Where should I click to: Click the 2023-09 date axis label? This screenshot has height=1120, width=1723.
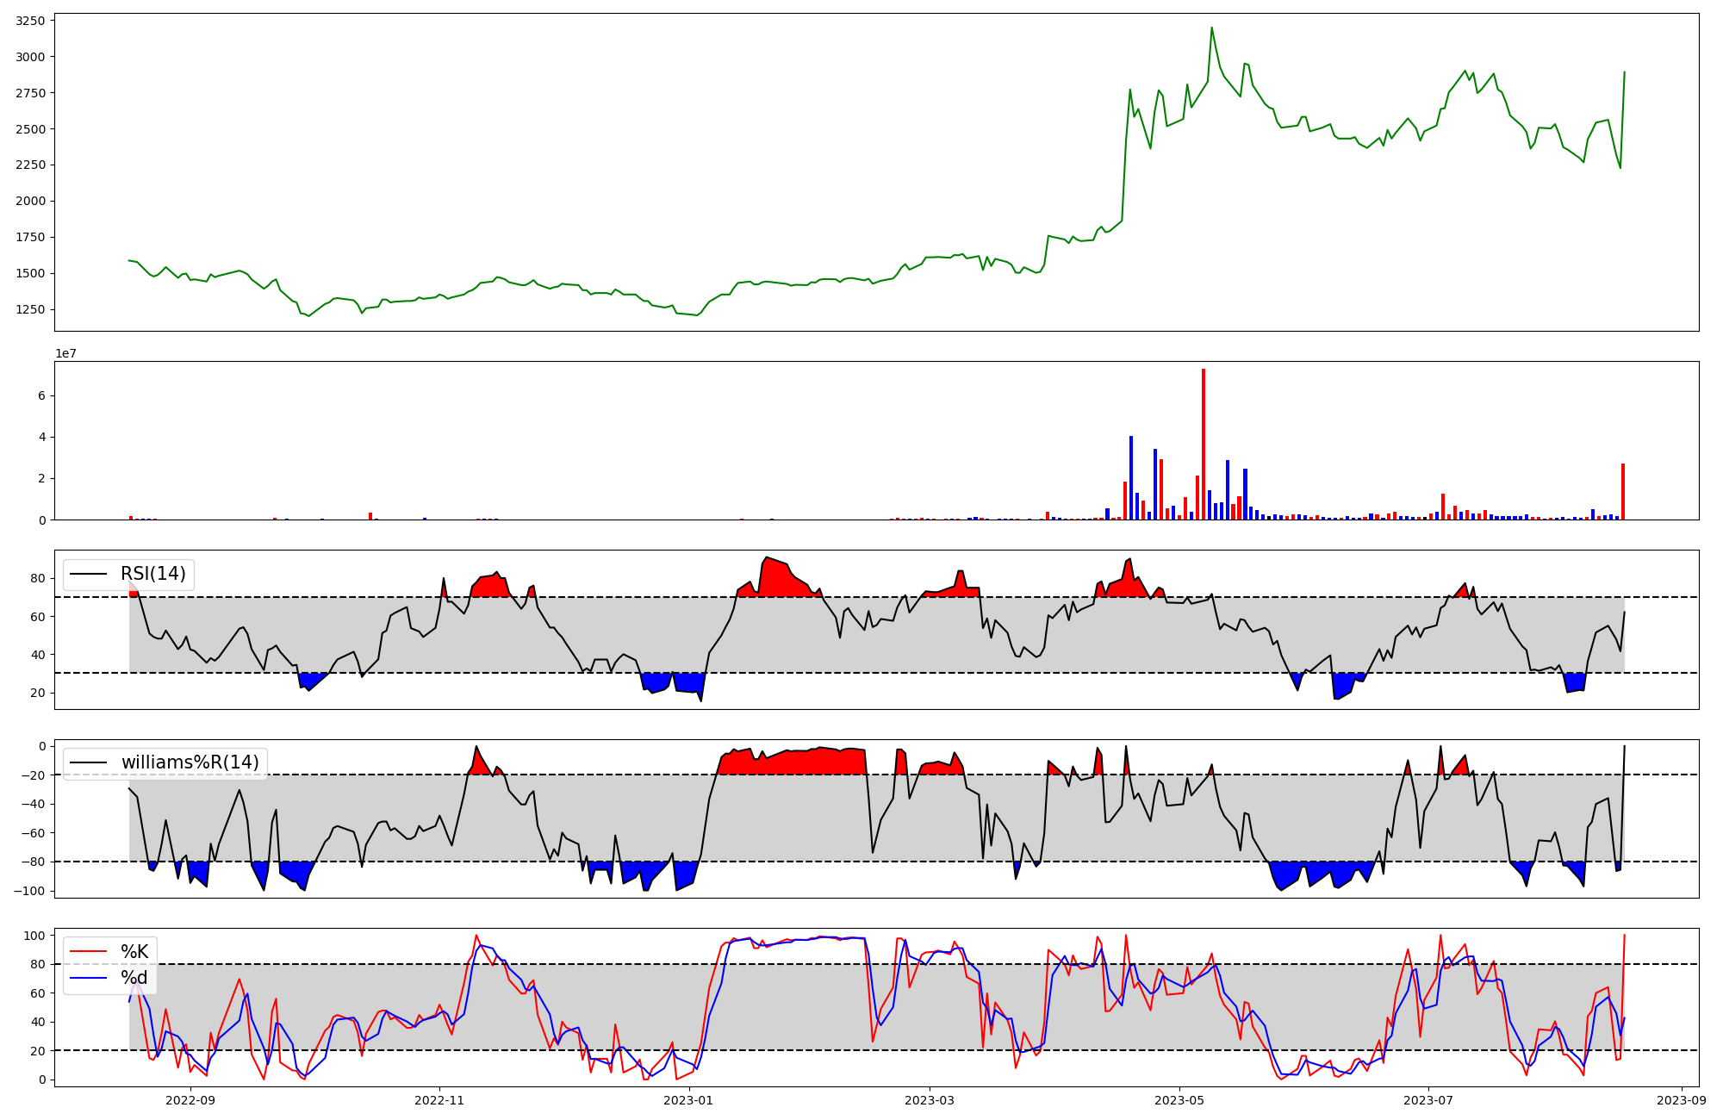(x=1682, y=1099)
